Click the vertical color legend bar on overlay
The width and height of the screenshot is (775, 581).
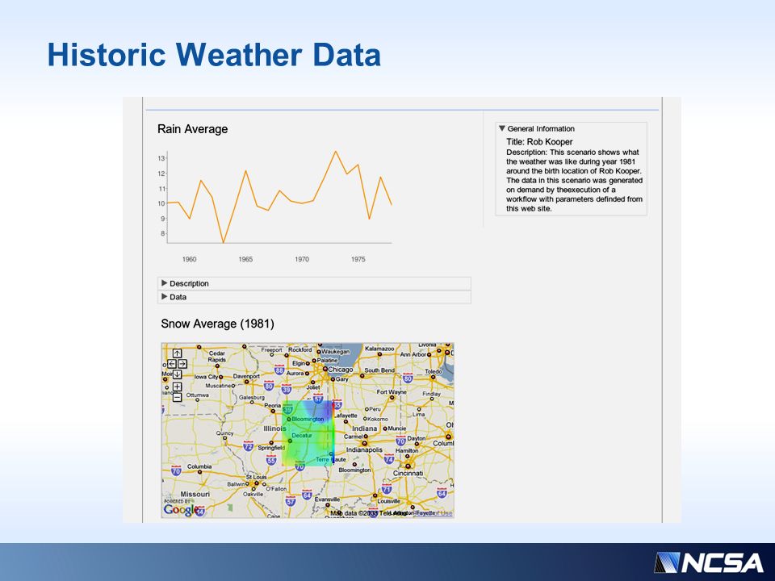click(x=333, y=433)
